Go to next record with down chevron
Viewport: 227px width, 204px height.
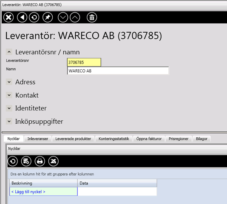pos(63,17)
